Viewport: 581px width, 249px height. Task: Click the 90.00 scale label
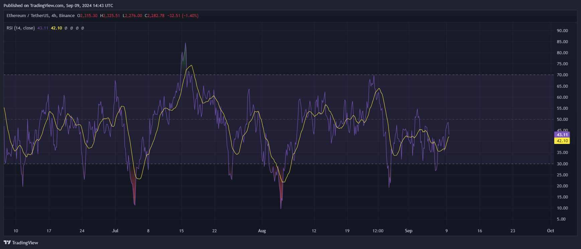[x=562, y=30]
